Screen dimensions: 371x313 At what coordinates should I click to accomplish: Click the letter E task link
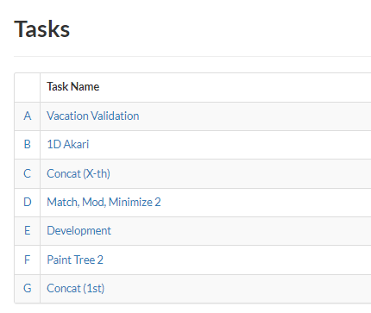[x=28, y=231]
